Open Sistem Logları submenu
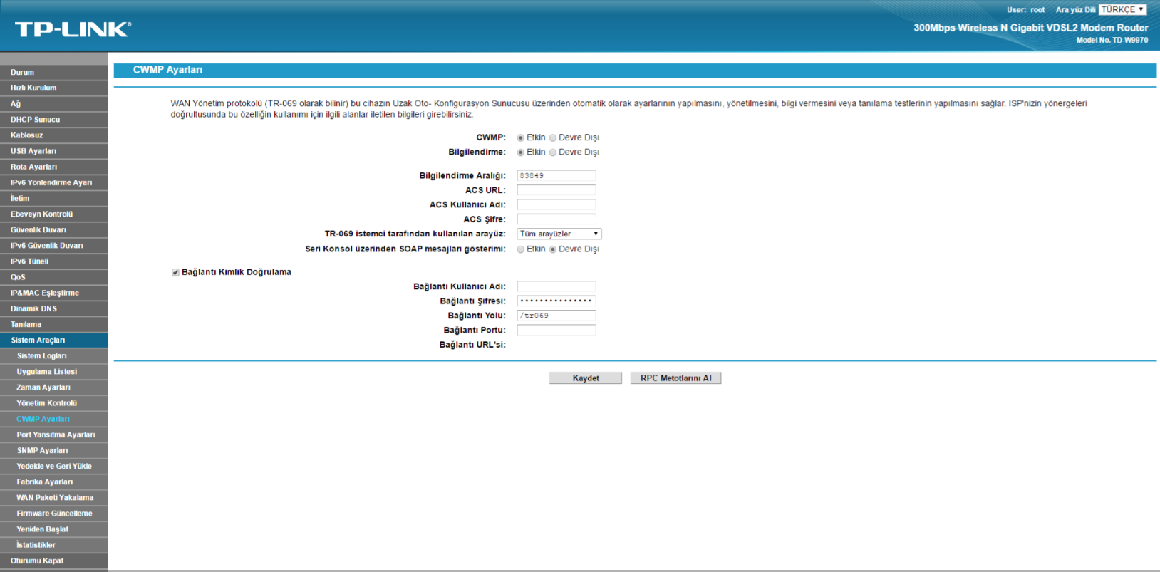The image size is (1160, 572). pos(53,355)
